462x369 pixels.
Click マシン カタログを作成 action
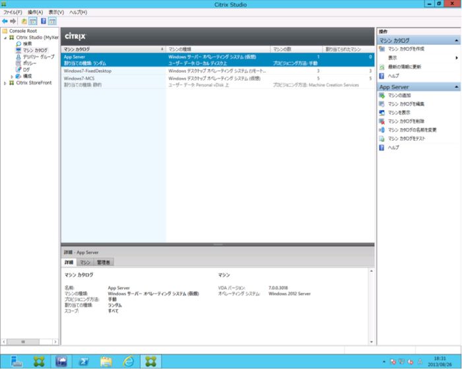click(406, 49)
